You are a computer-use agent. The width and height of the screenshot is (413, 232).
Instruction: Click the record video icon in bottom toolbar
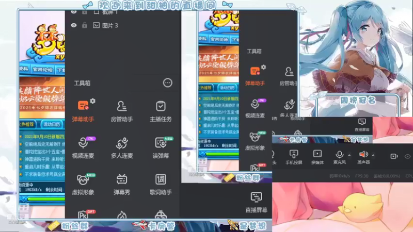(x=394, y=156)
